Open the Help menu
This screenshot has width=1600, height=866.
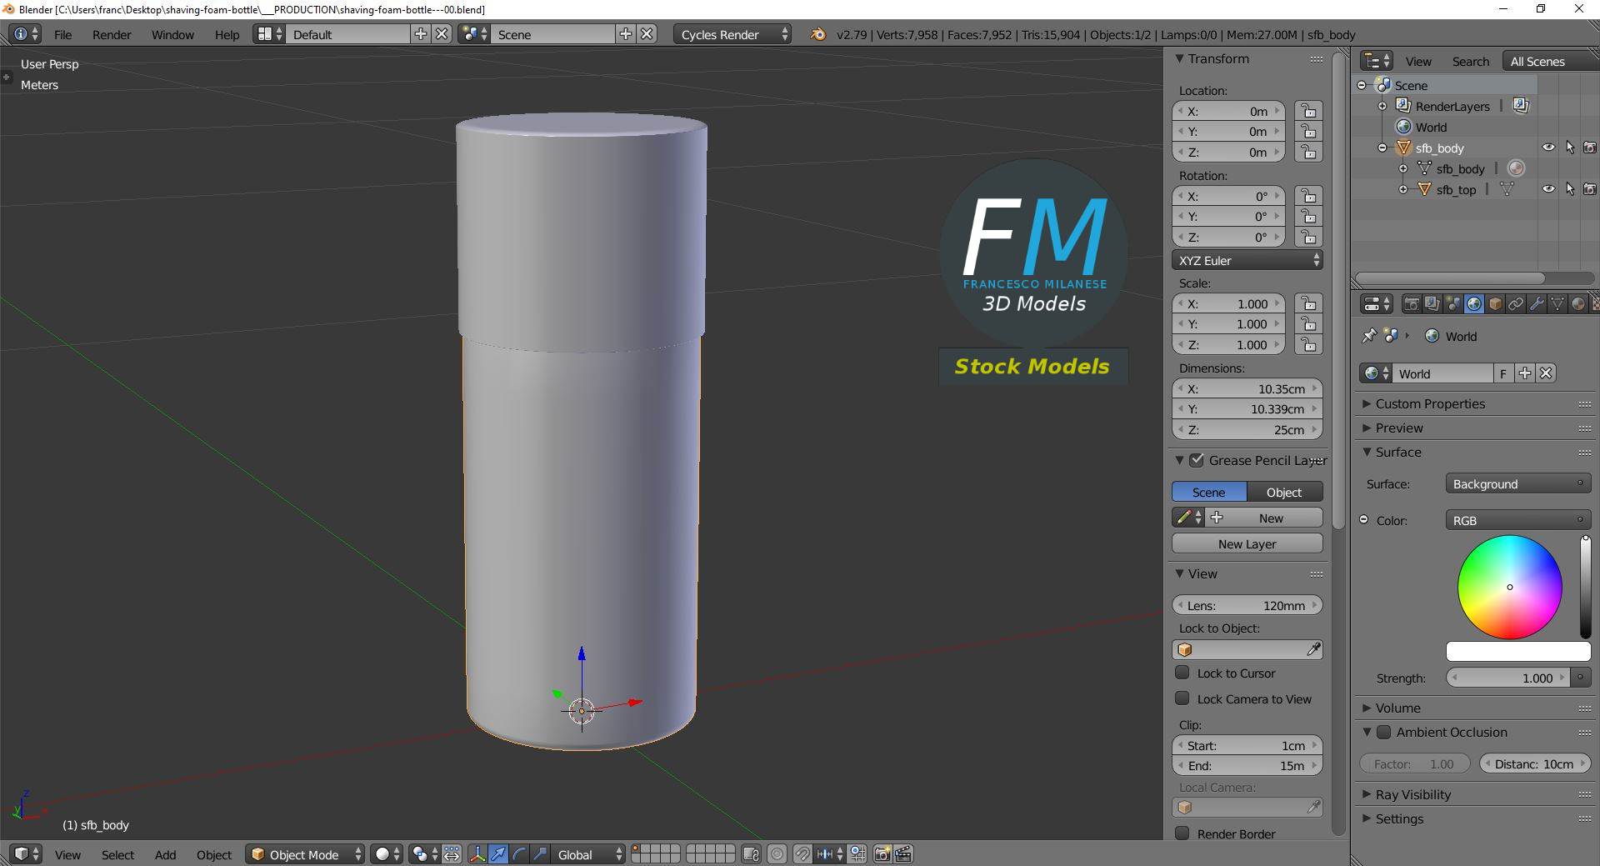coord(227,34)
